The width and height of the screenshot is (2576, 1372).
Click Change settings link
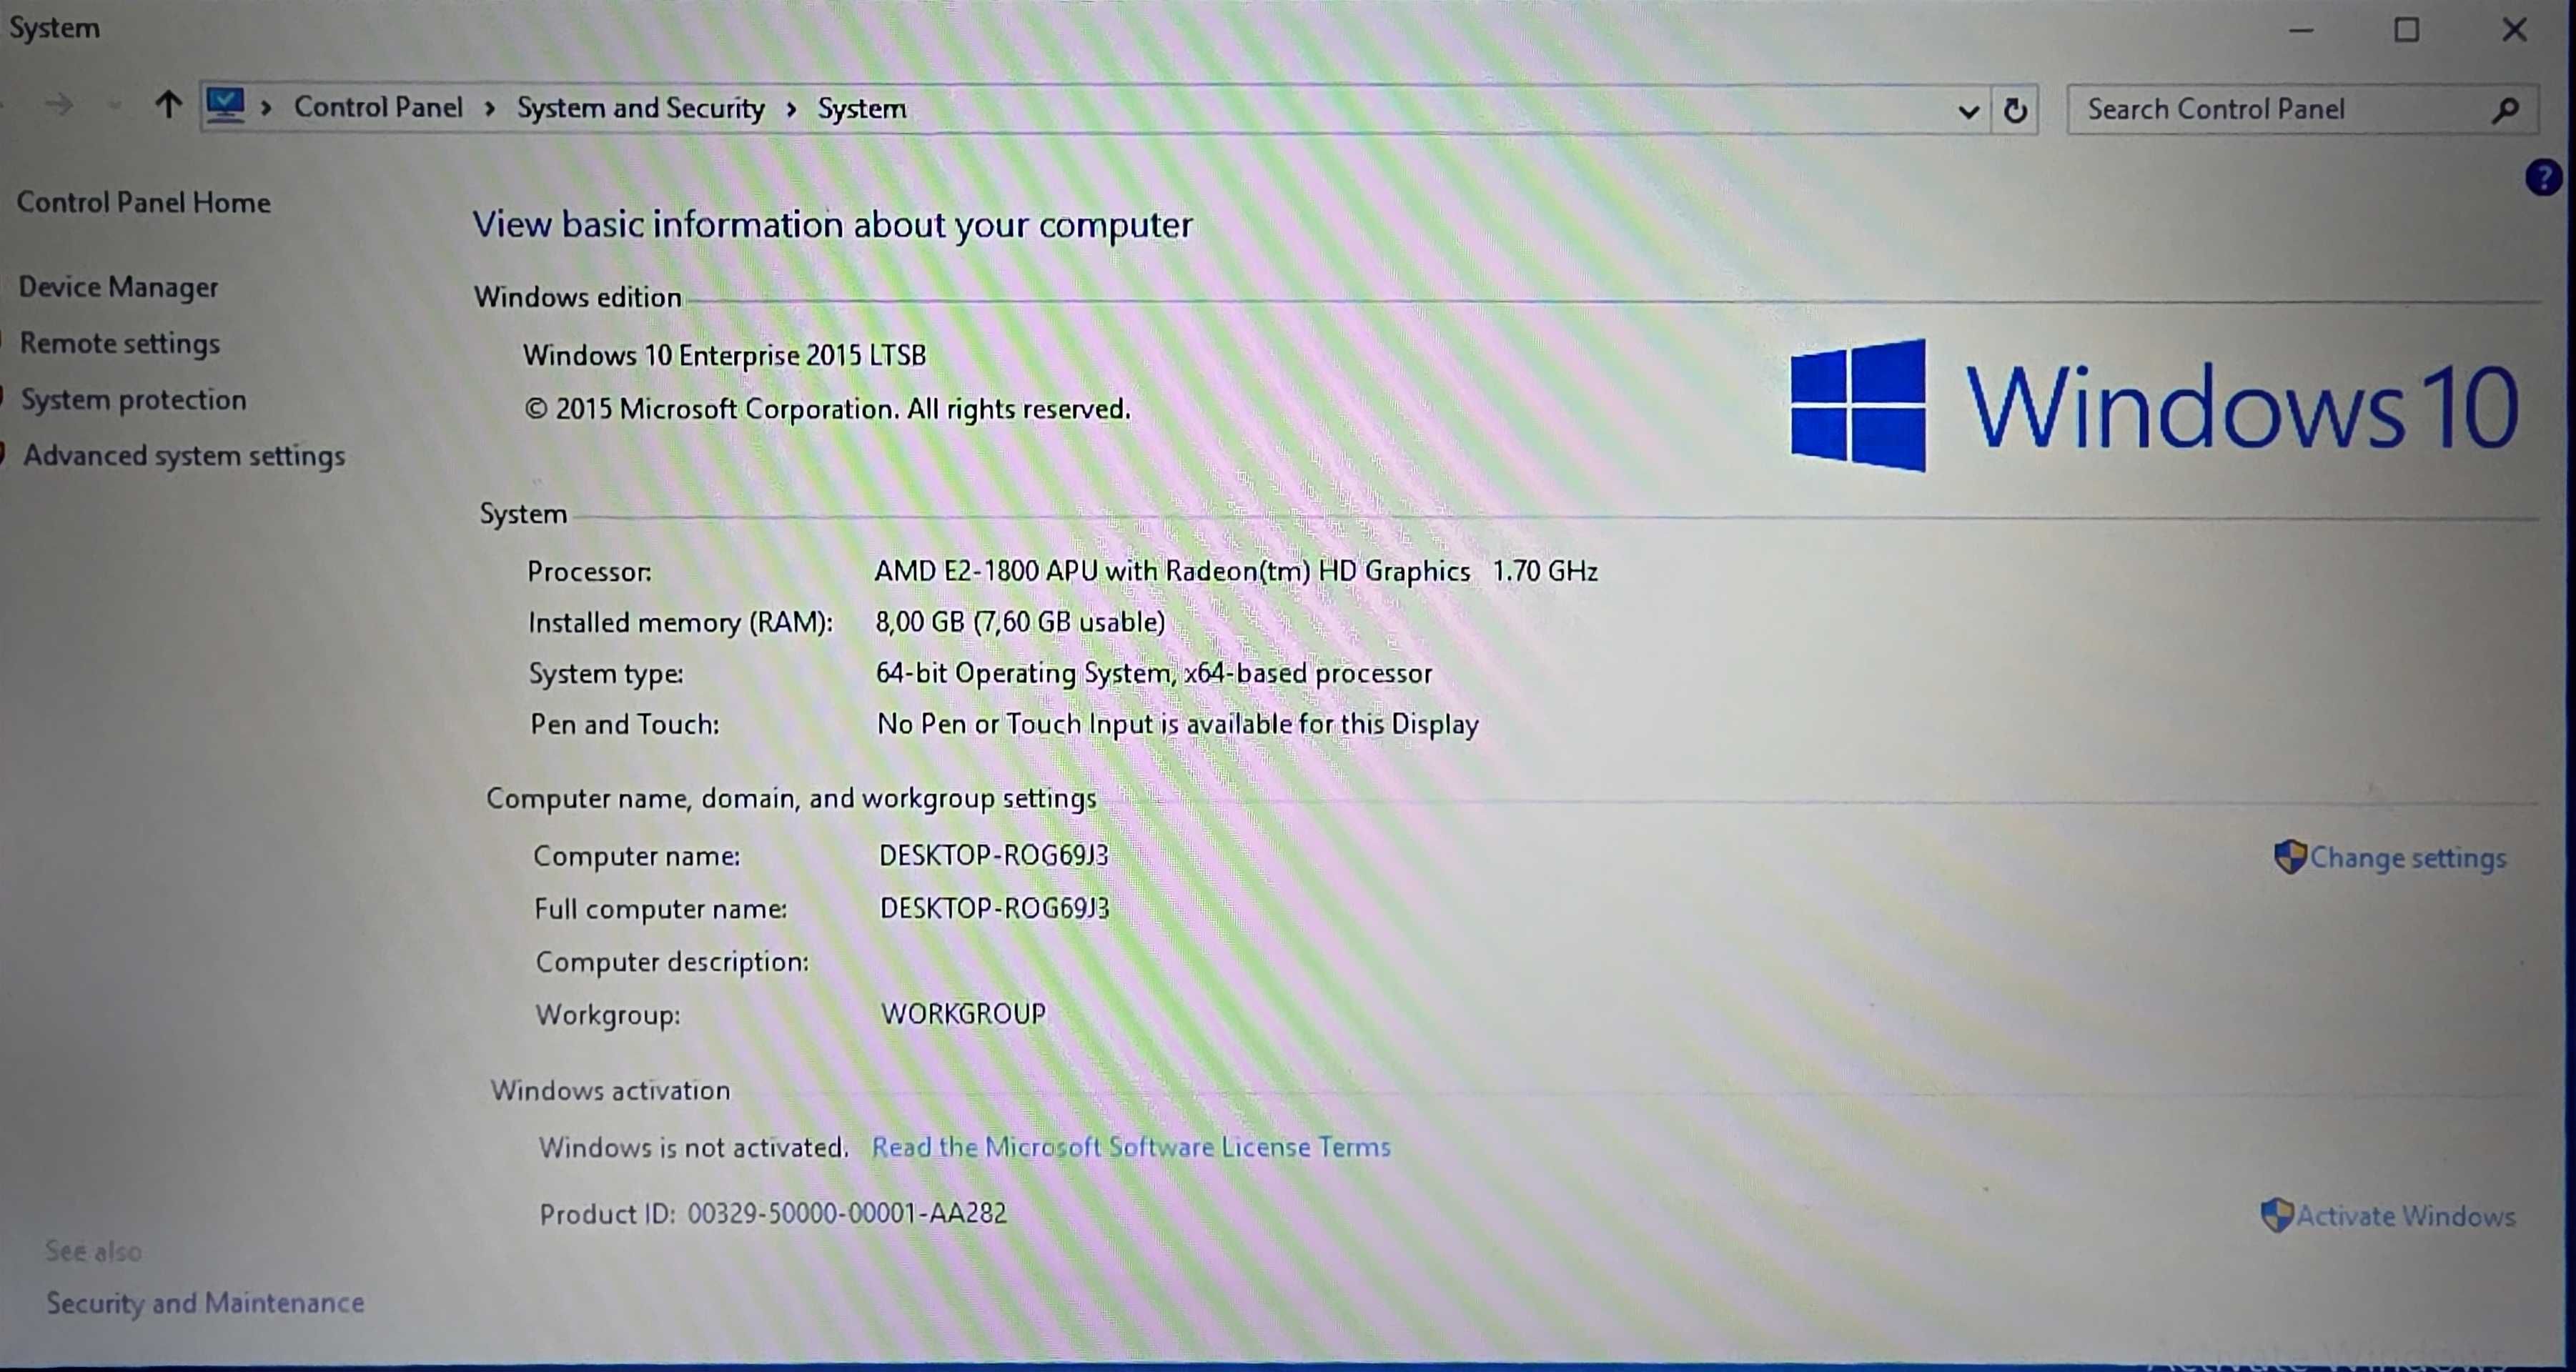click(2408, 858)
